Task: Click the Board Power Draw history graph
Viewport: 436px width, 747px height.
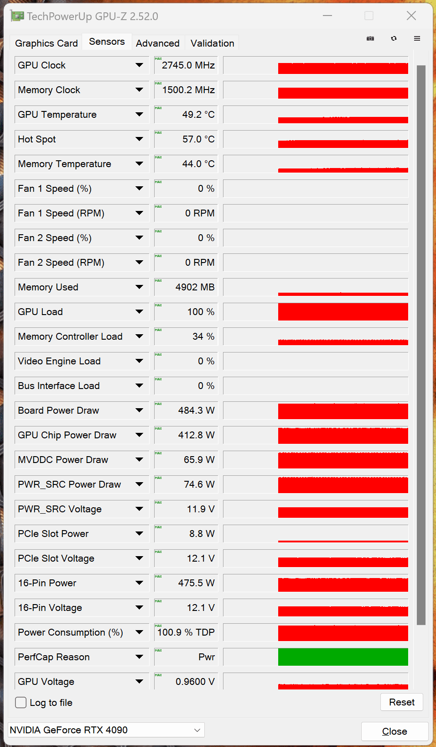Action: coord(316,410)
